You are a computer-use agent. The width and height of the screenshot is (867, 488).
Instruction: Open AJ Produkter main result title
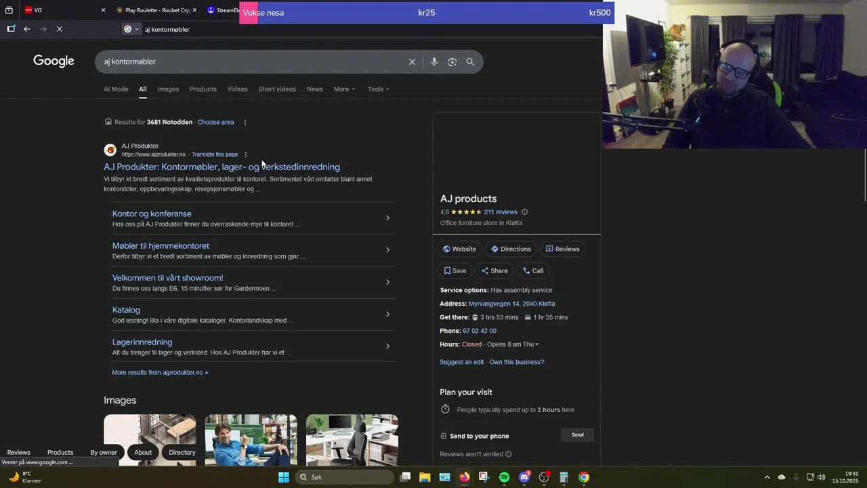[221, 167]
